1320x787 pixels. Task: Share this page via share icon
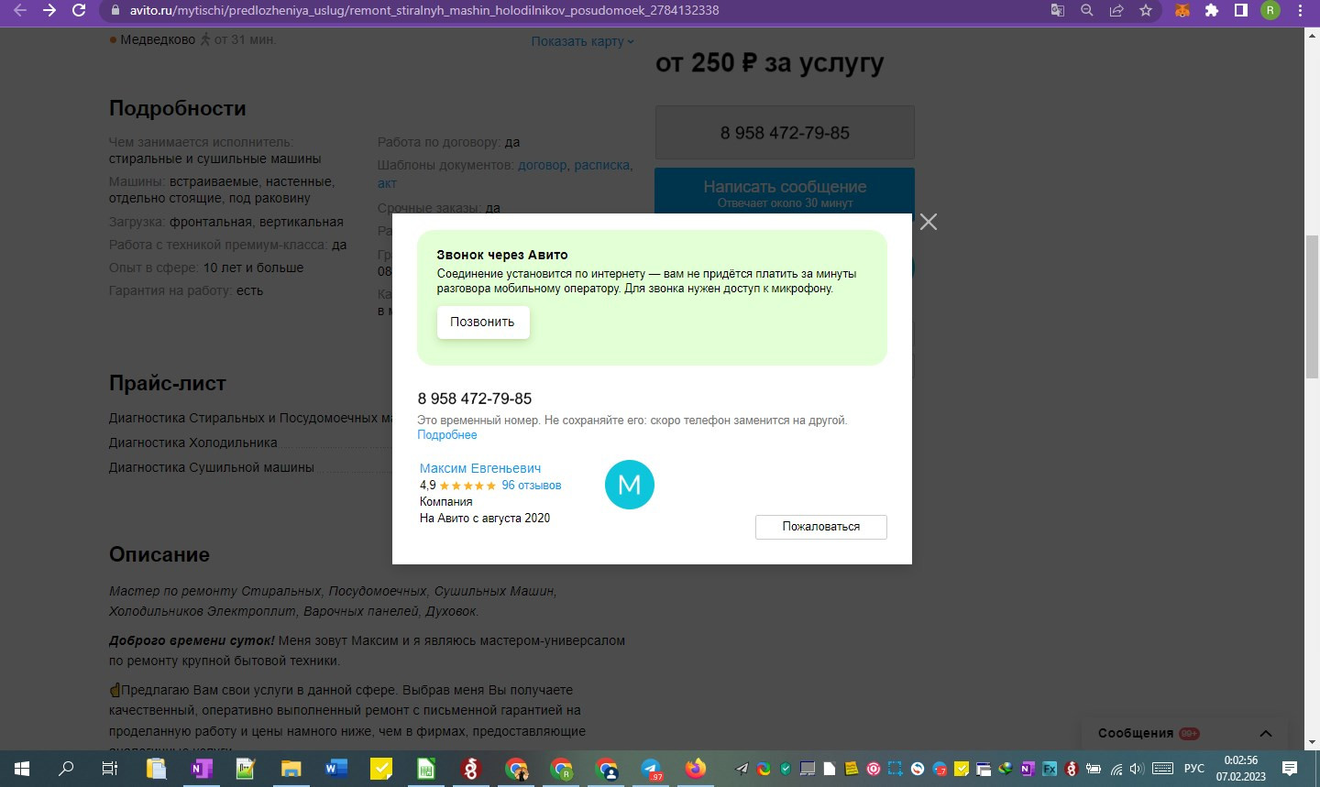tap(1116, 10)
